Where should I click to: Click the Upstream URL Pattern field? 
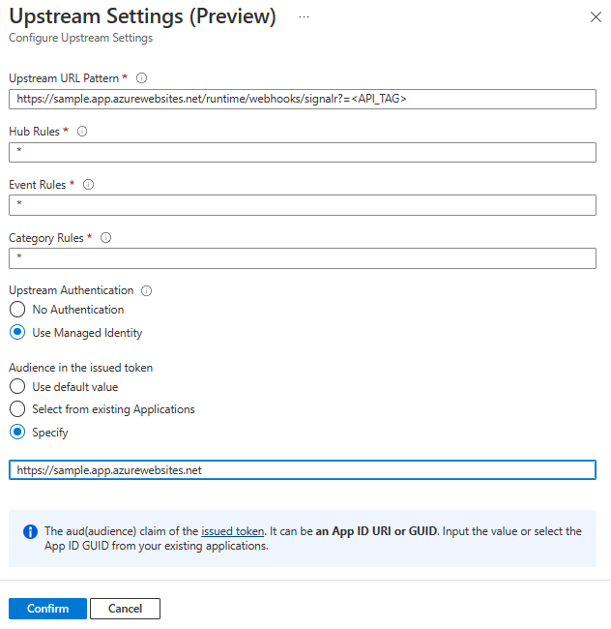click(302, 99)
